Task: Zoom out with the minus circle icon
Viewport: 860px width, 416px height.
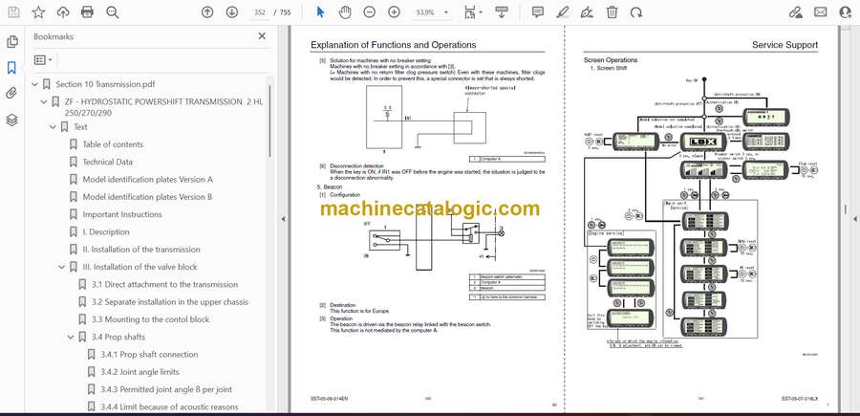Action: click(370, 12)
